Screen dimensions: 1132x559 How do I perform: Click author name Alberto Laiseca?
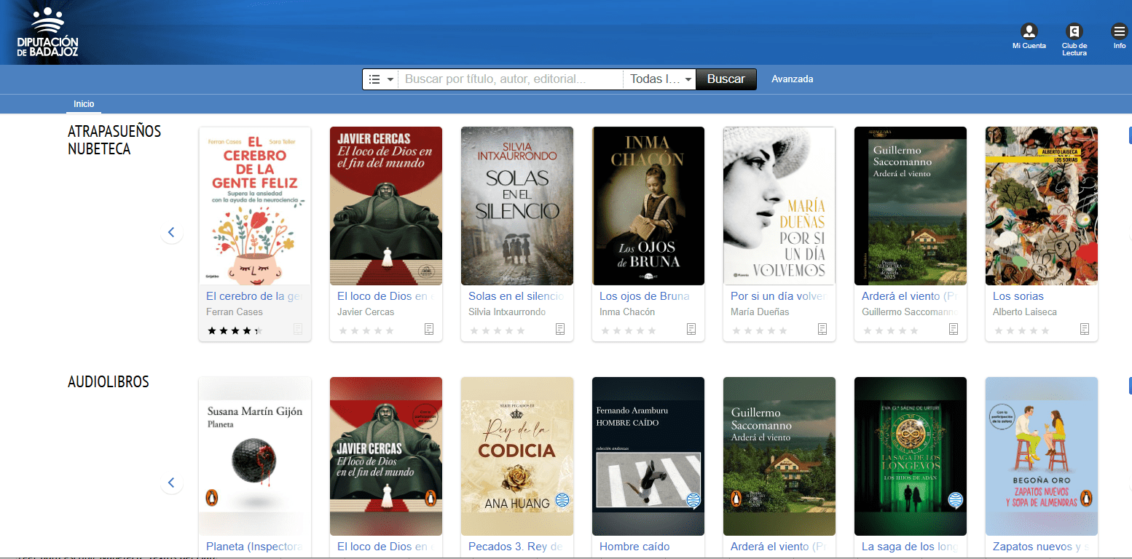1025,312
